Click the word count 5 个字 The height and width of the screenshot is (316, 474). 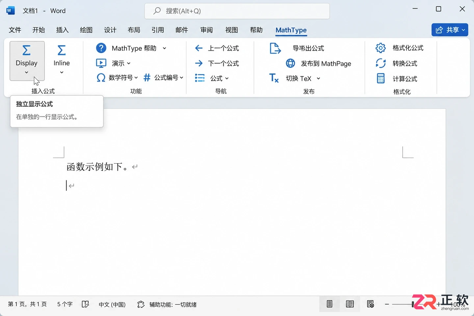click(65, 304)
